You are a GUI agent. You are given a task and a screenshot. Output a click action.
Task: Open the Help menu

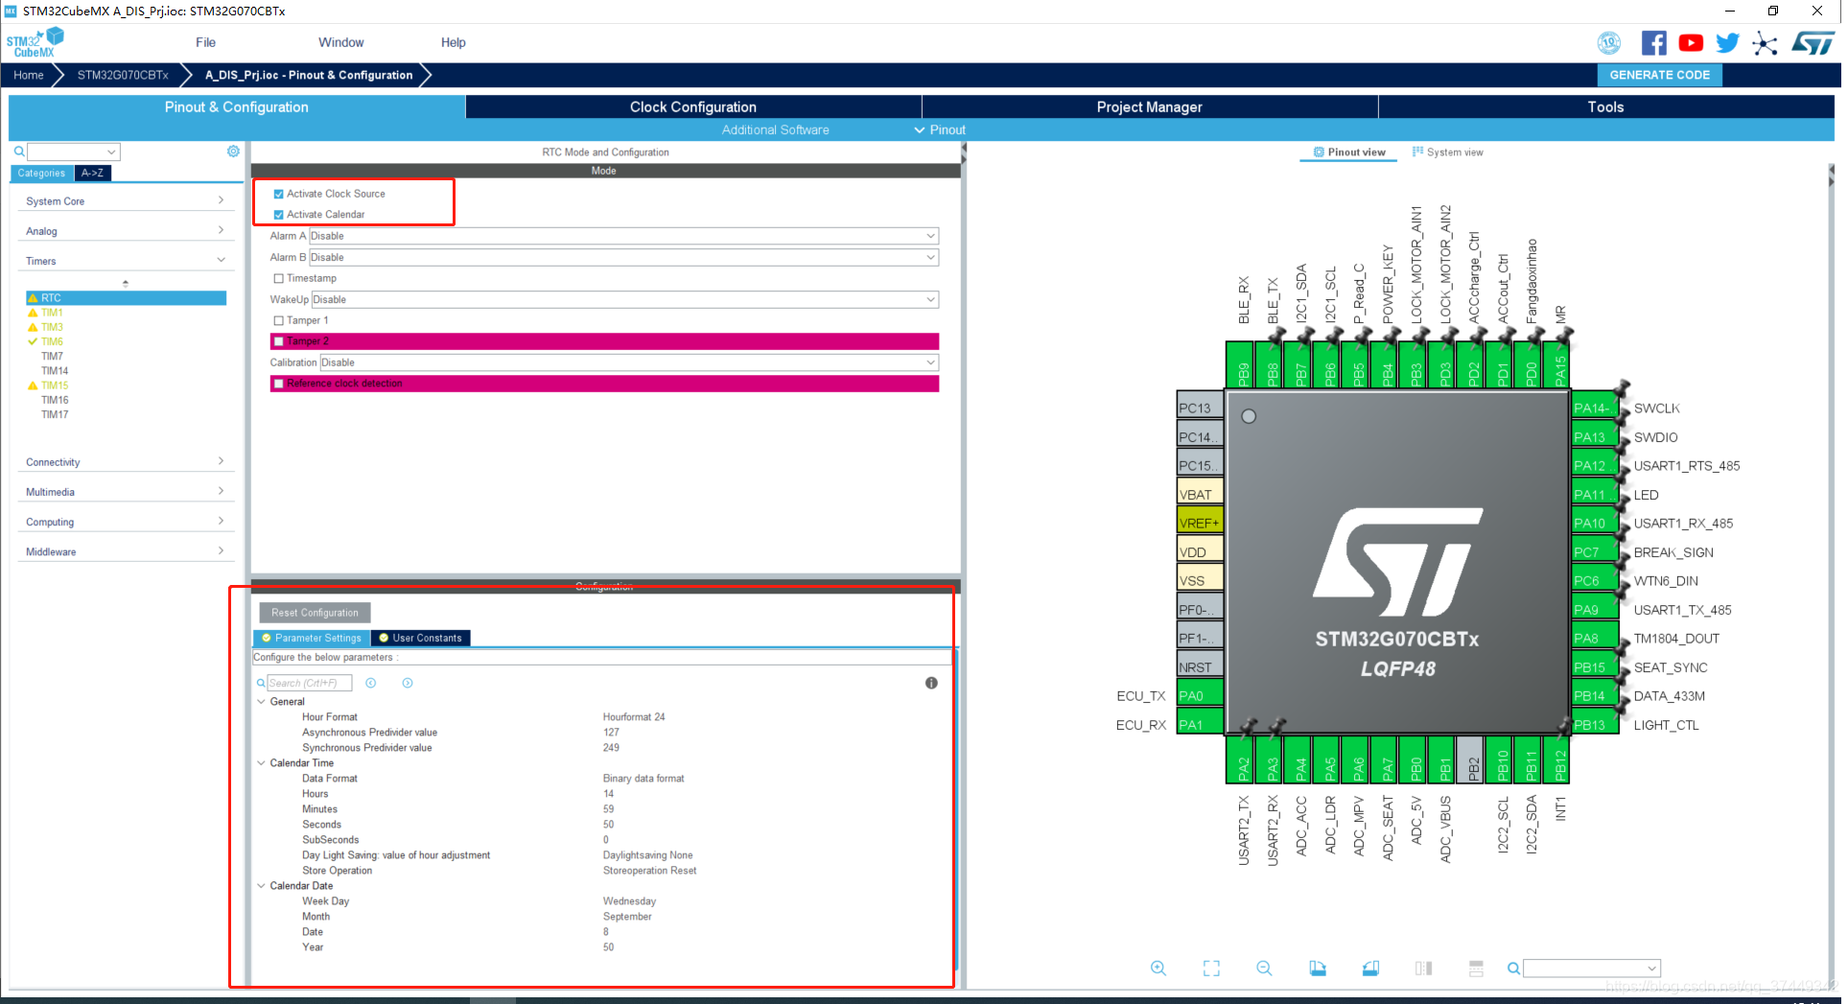click(453, 43)
